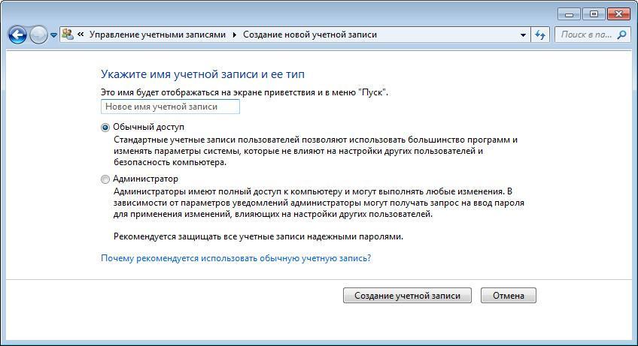Screen dimensions: 638x346
Task: Open link Почему рекомендуется использовать обычную учетную запись
Action: [235, 258]
